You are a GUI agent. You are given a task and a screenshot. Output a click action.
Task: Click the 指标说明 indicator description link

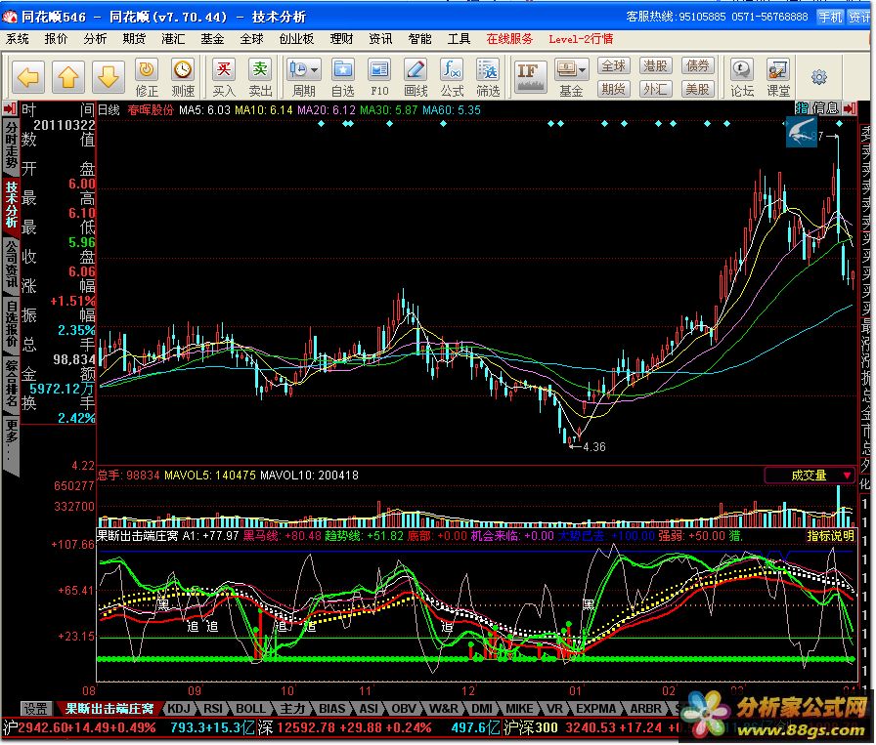pos(830,536)
